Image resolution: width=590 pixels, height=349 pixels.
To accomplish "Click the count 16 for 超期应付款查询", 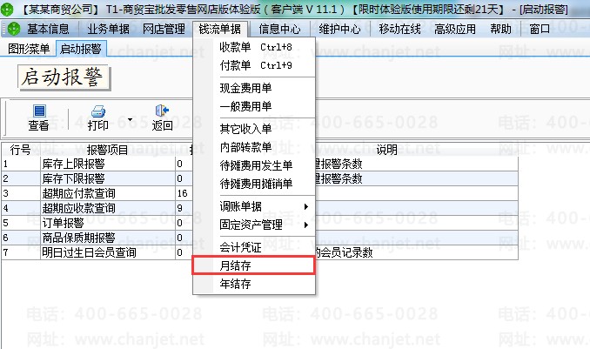I will (x=183, y=193).
